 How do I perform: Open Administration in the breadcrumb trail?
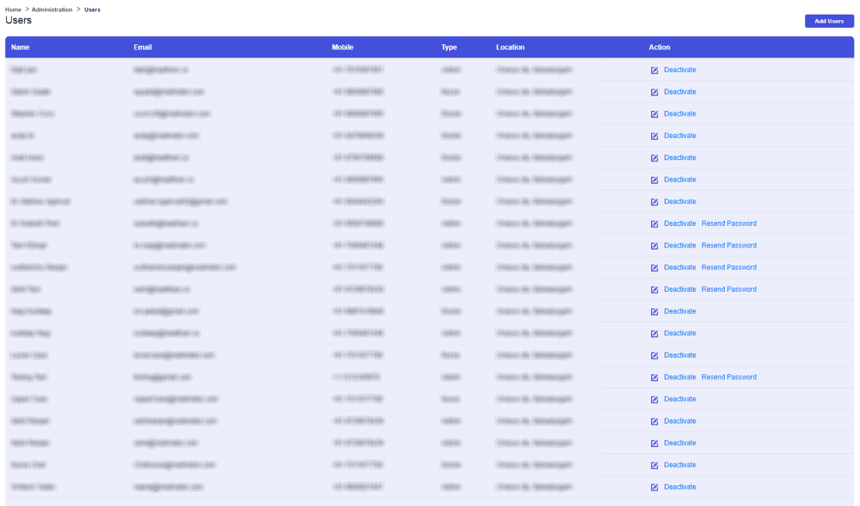(x=52, y=10)
